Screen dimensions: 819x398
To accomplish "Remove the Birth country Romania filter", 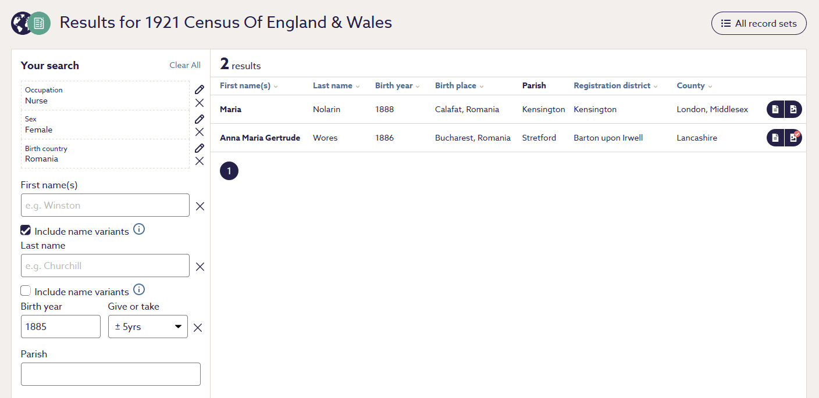I will 200,161.
